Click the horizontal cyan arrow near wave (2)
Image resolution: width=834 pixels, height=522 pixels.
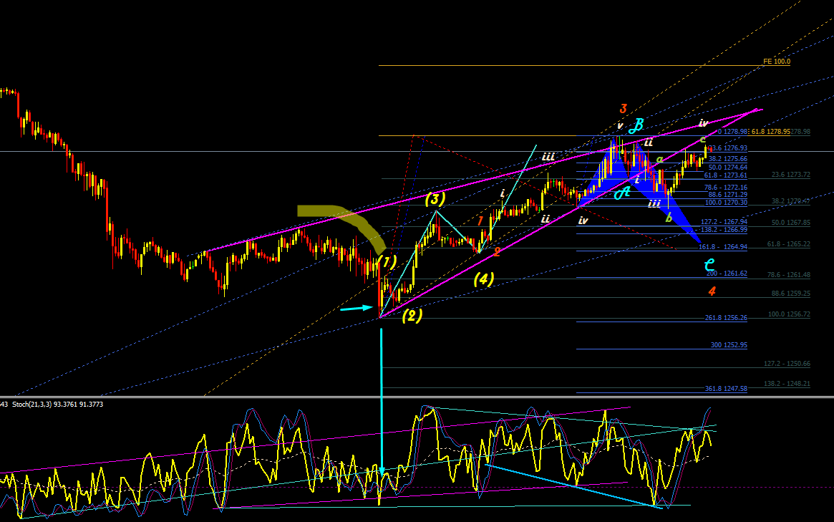357,308
